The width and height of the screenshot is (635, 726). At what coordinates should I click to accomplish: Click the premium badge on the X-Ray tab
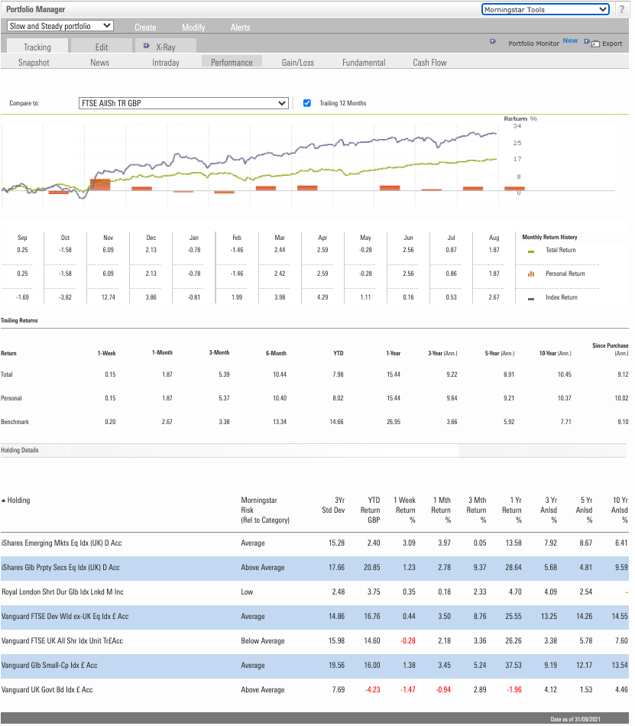(145, 45)
